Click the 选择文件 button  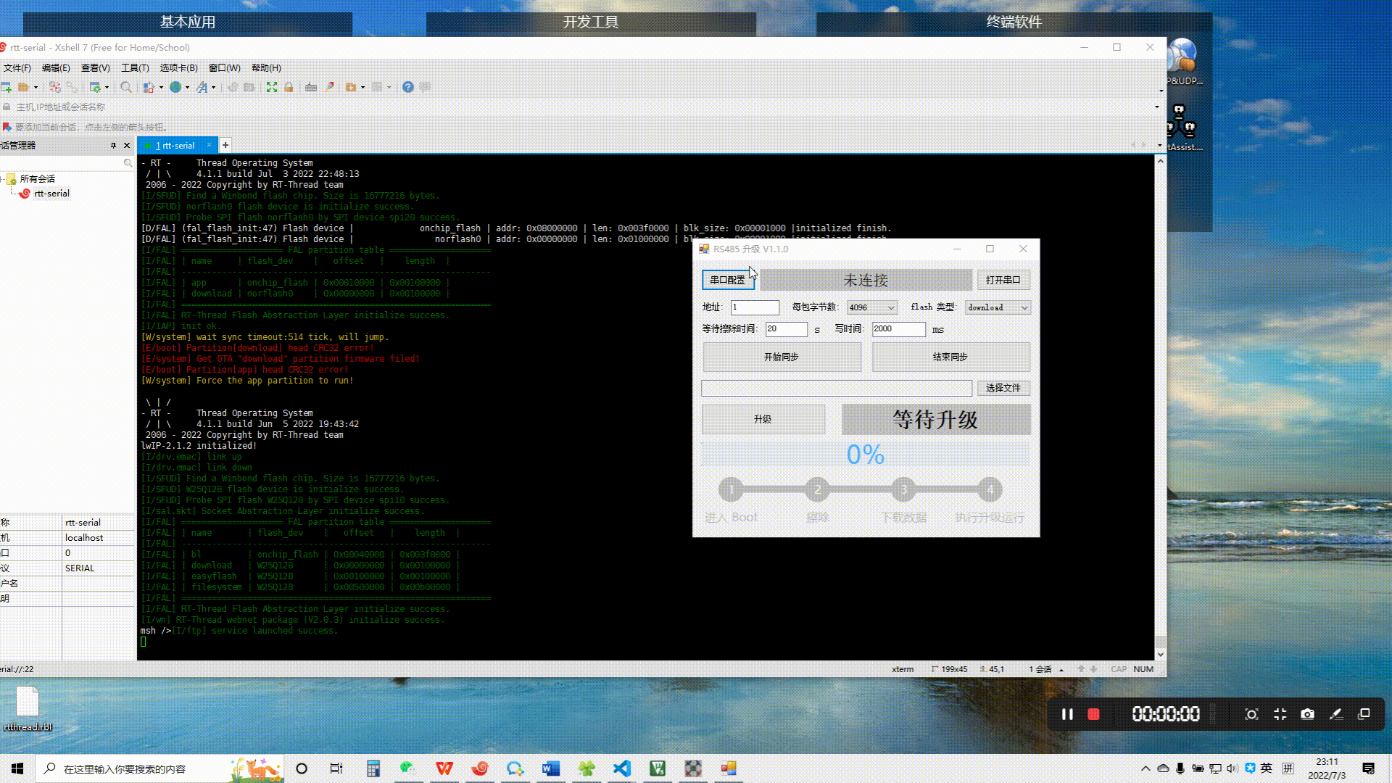1003,389
